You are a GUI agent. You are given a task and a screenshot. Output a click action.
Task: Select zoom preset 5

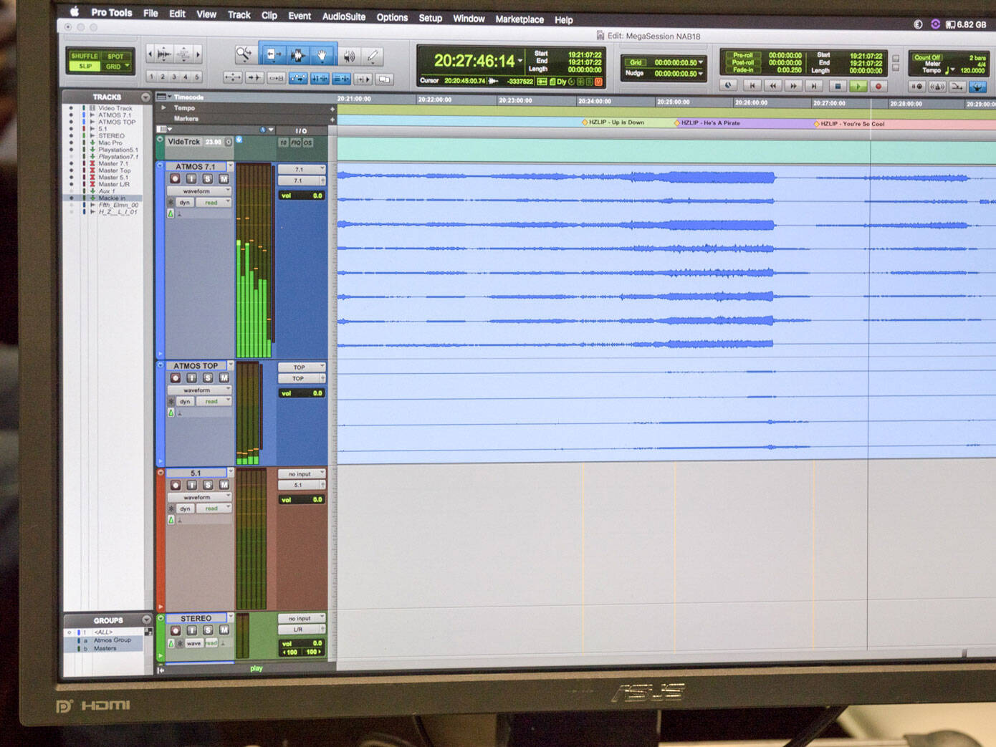tap(197, 77)
